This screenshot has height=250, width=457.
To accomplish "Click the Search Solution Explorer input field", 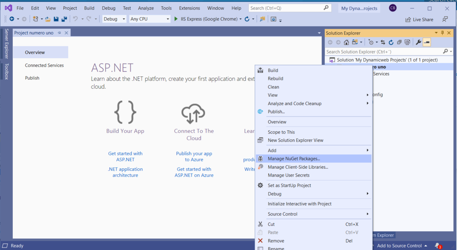I will (382, 52).
